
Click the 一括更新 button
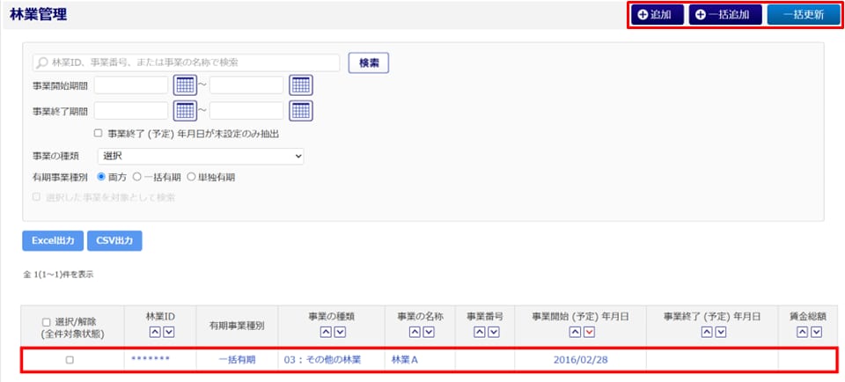tap(803, 15)
